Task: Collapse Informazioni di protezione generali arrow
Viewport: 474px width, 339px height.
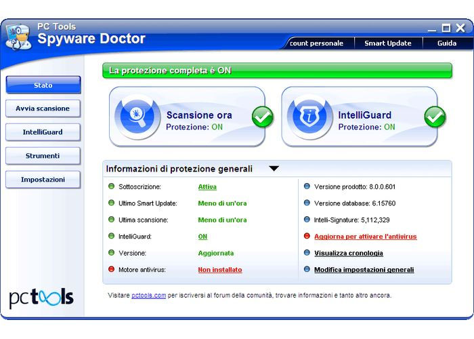Action: (x=274, y=169)
